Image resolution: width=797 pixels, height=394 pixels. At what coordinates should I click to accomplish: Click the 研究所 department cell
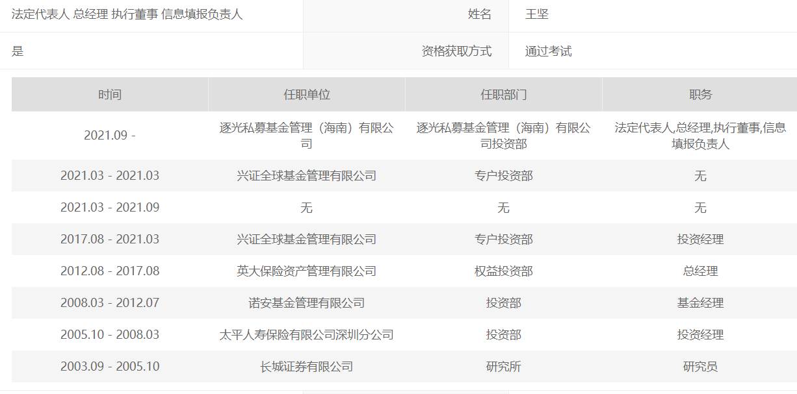point(504,367)
